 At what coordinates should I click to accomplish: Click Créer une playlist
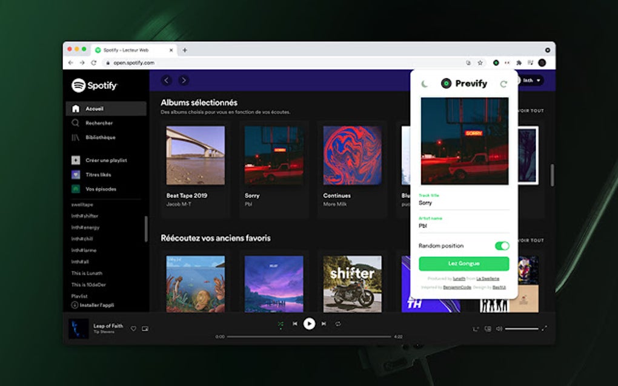click(x=109, y=160)
